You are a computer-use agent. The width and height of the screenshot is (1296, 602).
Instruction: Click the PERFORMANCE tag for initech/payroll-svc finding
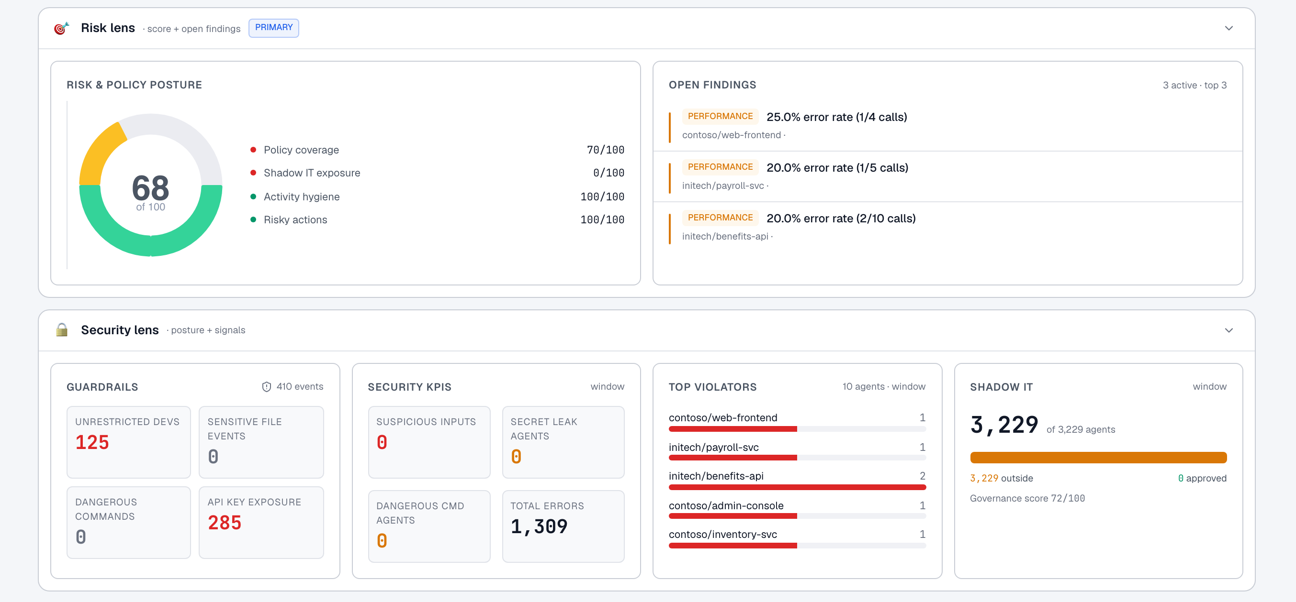(x=720, y=167)
